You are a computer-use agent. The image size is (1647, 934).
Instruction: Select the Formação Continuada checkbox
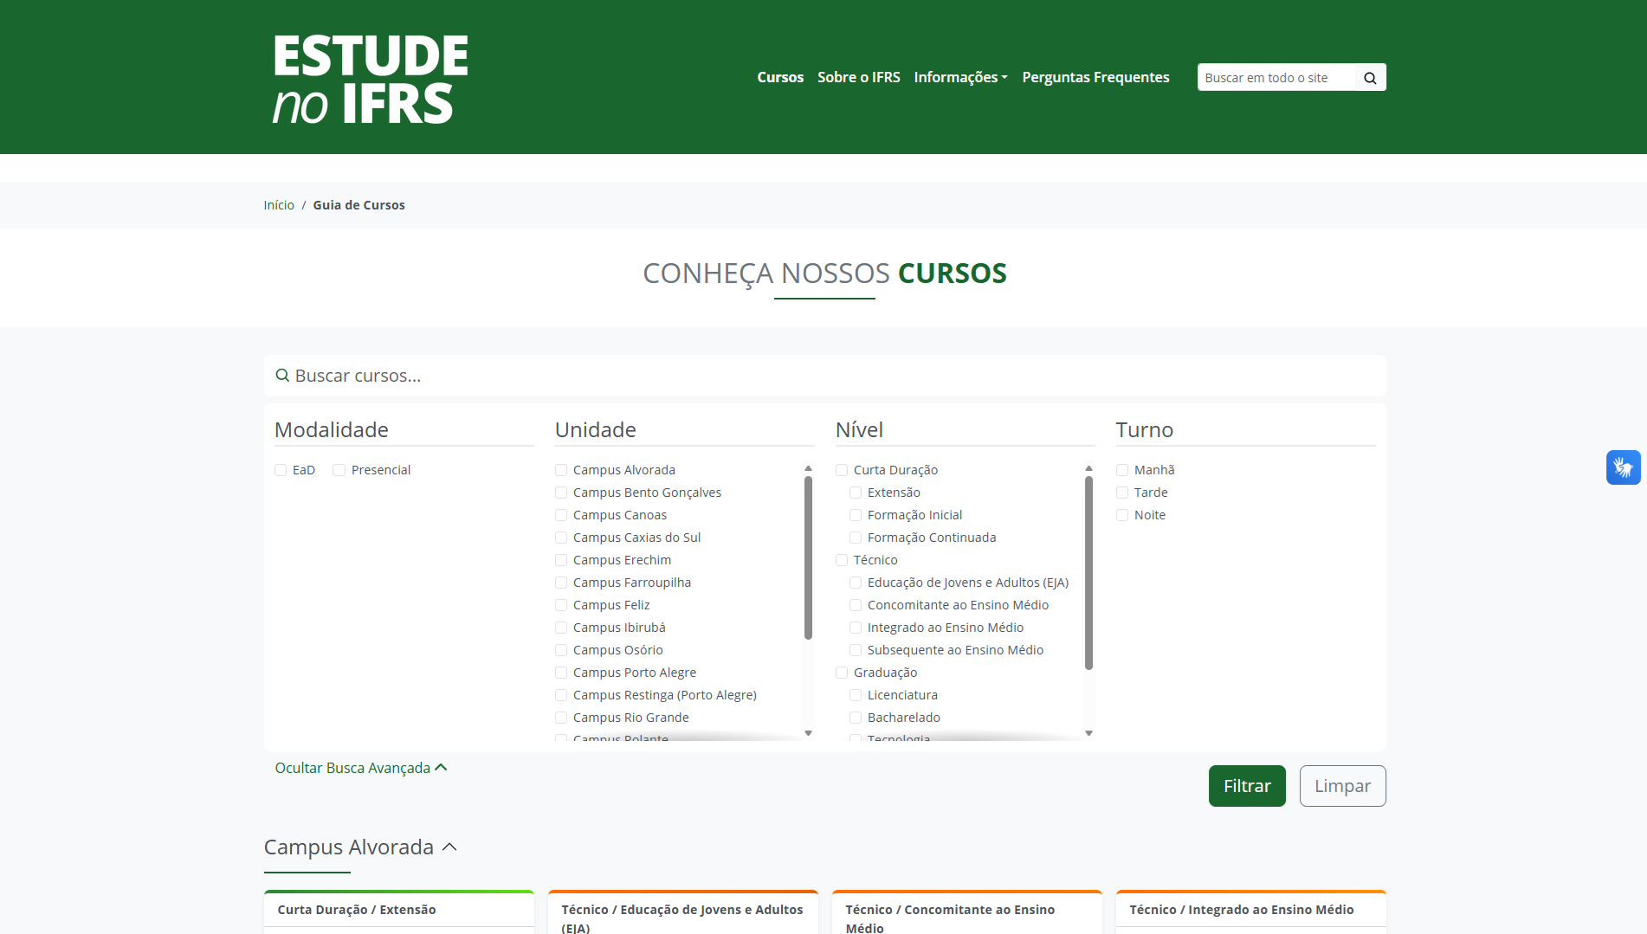pyautogui.click(x=856, y=538)
